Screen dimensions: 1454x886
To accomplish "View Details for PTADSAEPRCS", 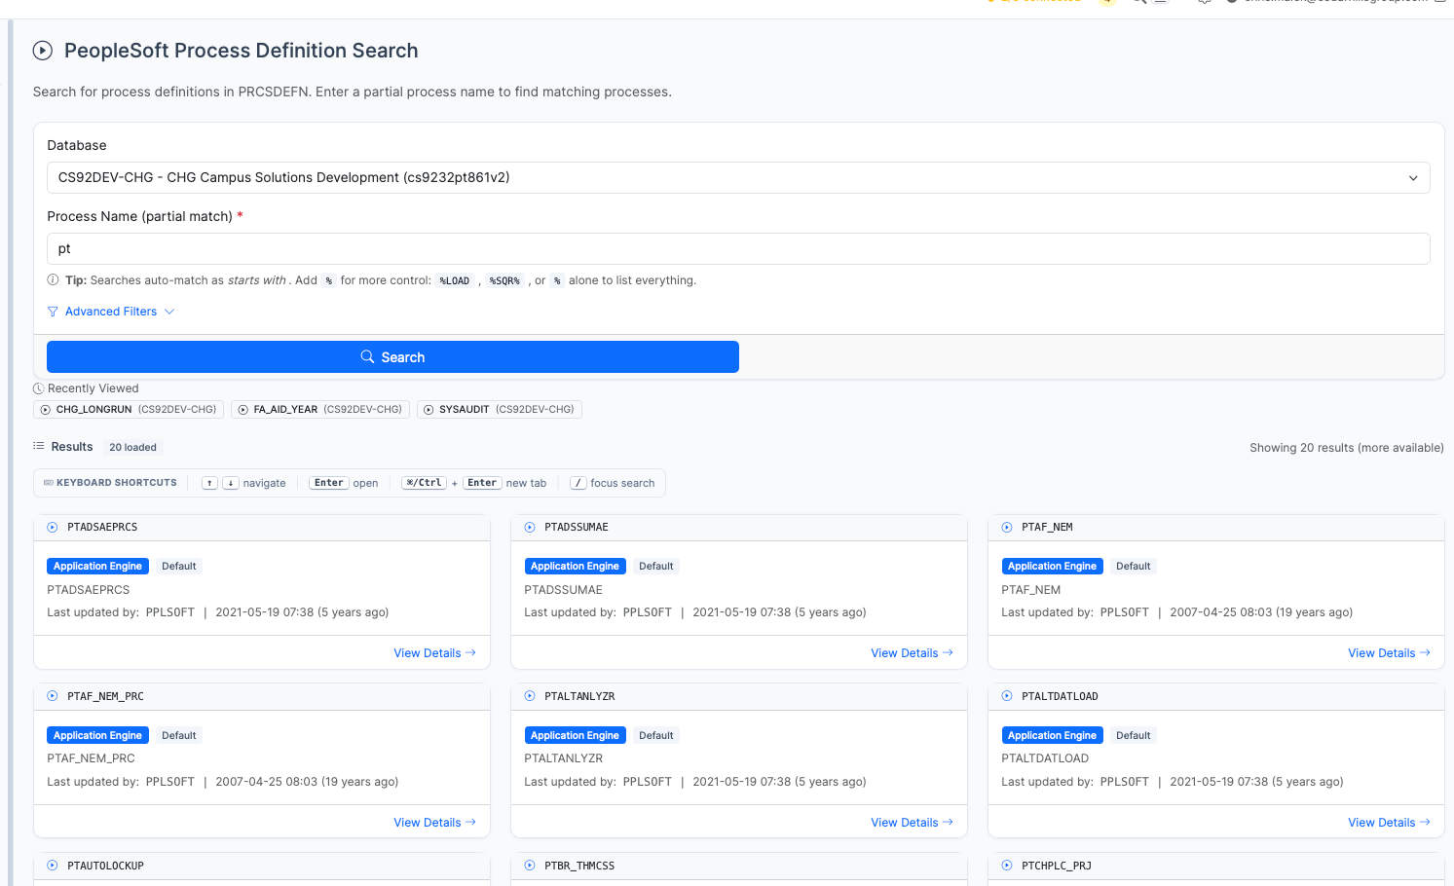I will pos(434,653).
